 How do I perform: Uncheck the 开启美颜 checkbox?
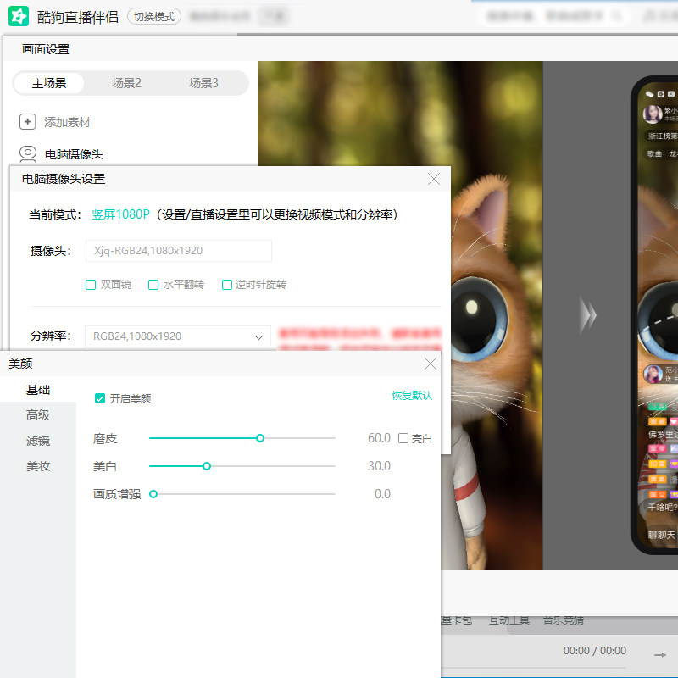[99, 398]
